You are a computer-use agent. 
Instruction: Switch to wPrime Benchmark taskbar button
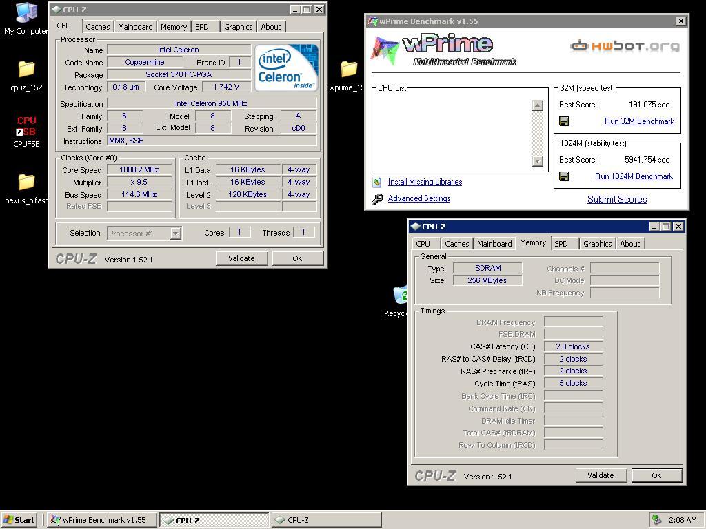[102, 520]
